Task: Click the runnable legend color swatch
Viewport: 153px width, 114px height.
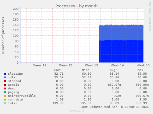Action: (5, 100)
